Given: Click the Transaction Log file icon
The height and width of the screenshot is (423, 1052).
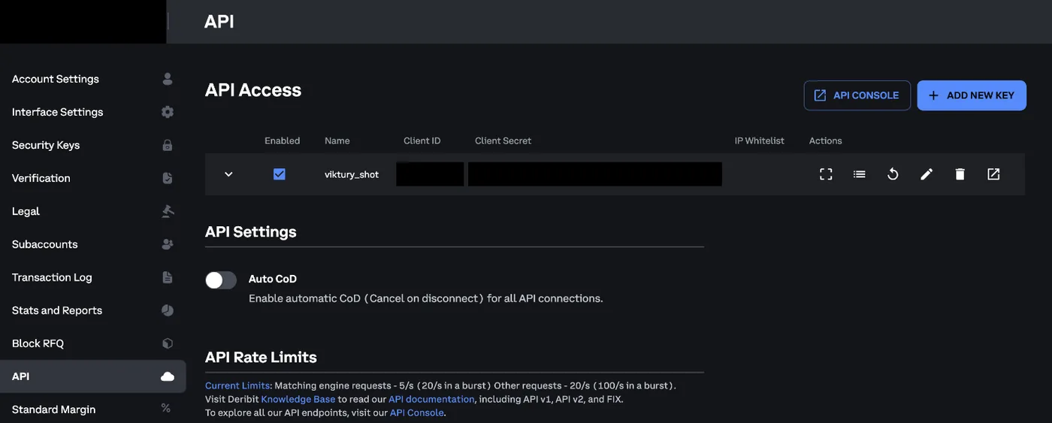Looking at the screenshot, I should pos(168,277).
